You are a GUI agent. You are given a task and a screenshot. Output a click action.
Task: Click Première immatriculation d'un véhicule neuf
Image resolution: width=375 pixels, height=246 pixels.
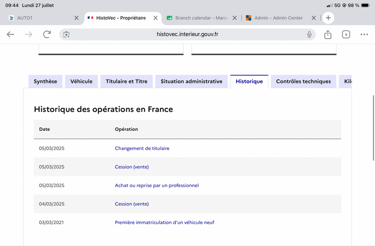click(x=165, y=222)
